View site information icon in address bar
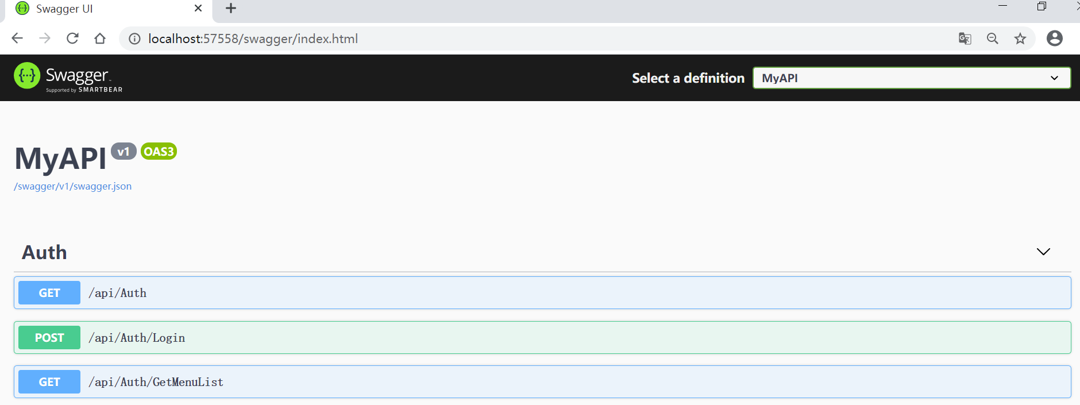 [x=134, y=38]
